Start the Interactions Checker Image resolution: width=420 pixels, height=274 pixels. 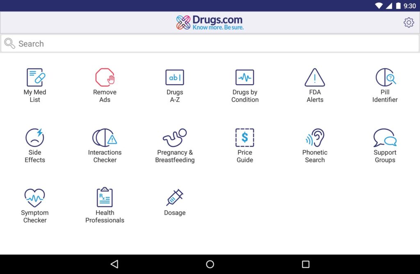(105, 146)
